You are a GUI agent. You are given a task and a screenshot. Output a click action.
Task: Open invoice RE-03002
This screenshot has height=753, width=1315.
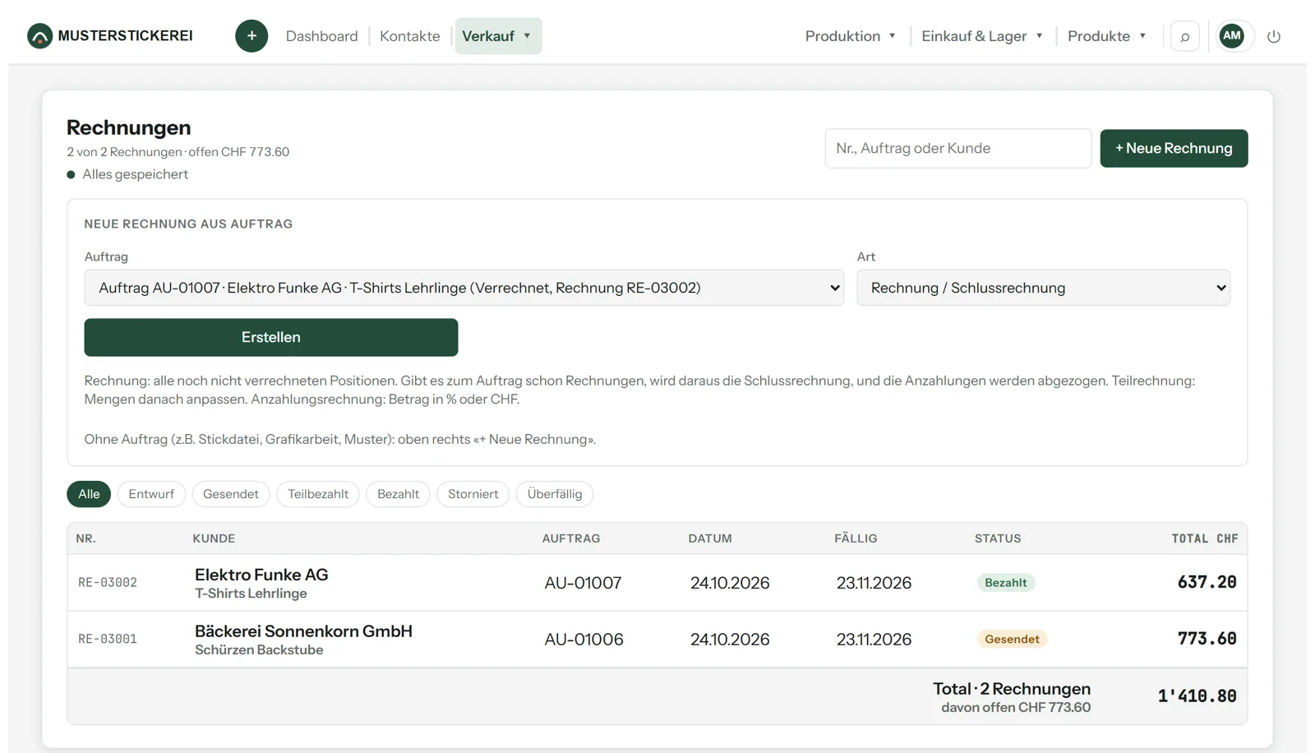(x=108, y=583)
